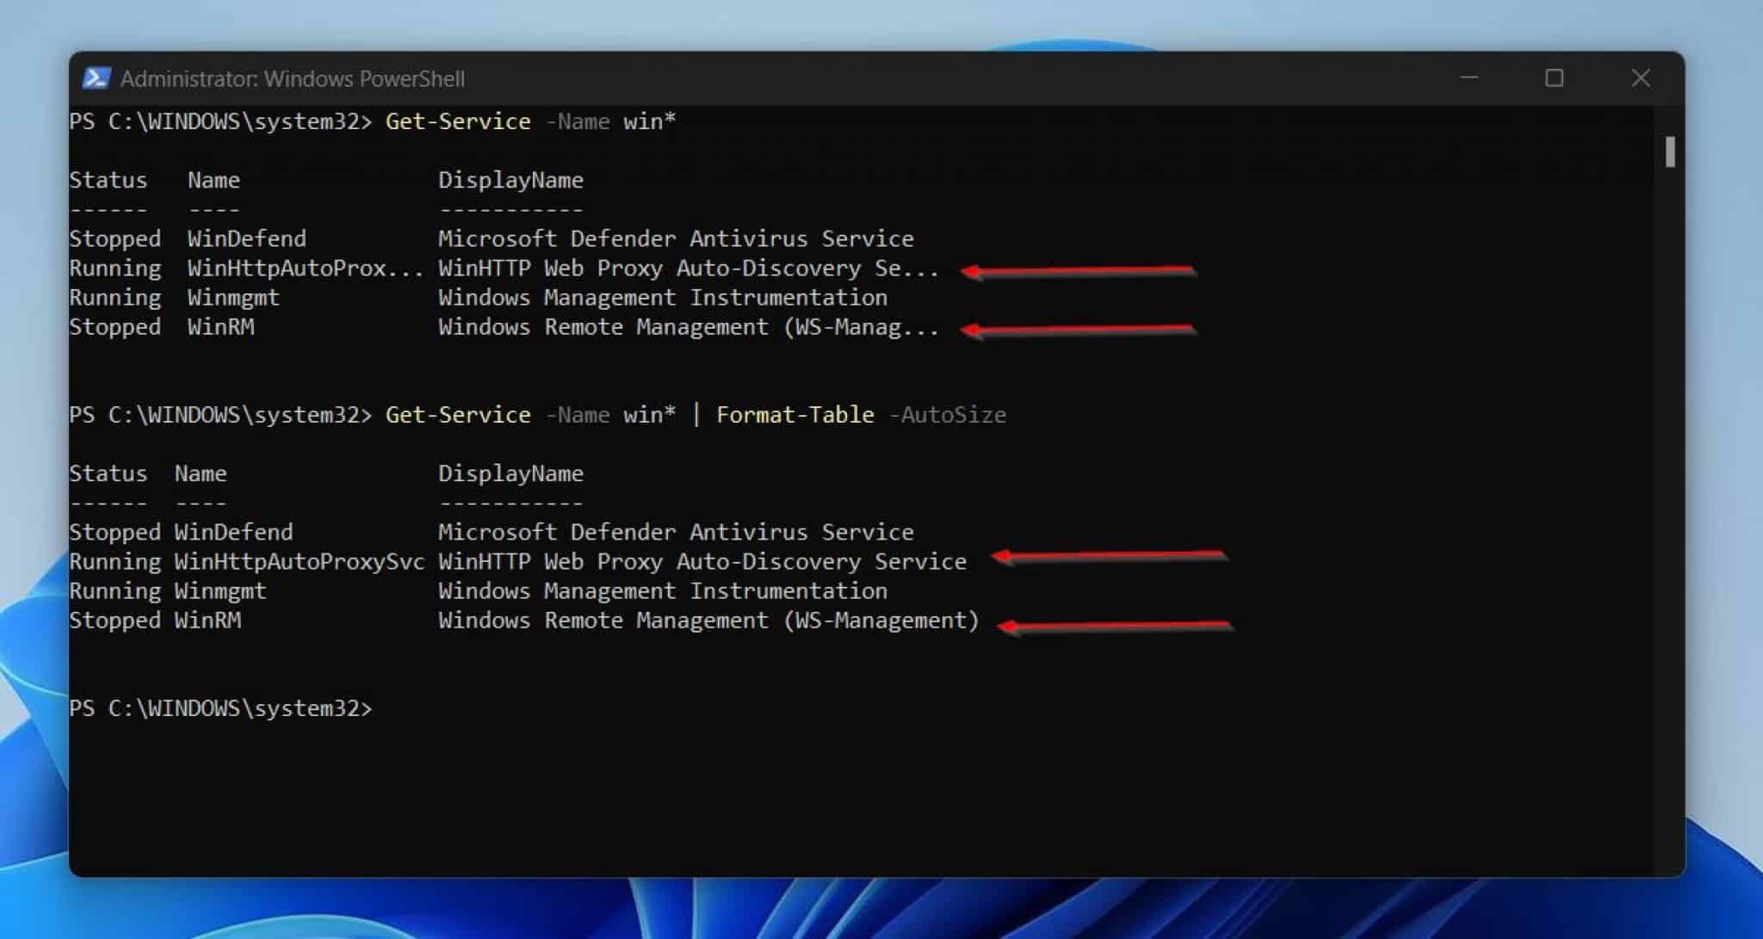The height and width of the screenshot is (939, 1763).
Task: Click the Format-Table keyword in second command
Action: (795, 415)
